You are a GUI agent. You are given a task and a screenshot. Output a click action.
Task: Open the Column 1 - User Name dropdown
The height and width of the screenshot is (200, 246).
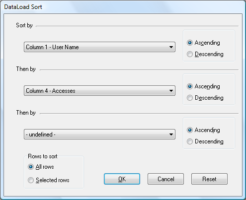[x=99, y=47]
